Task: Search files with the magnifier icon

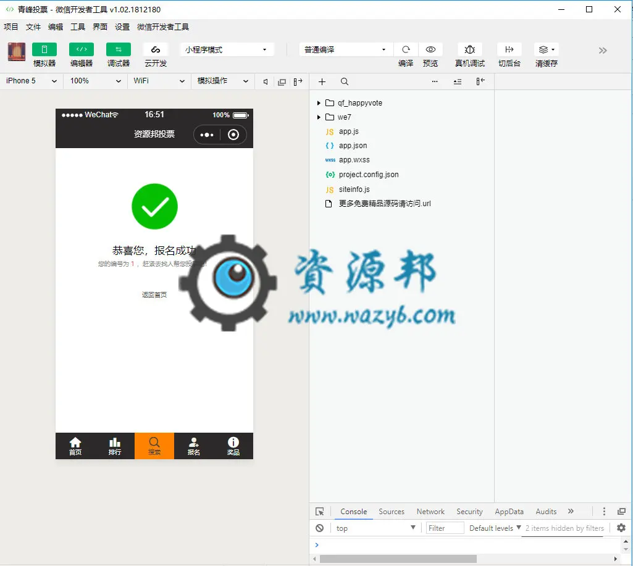Action: (x=345, y=82)
